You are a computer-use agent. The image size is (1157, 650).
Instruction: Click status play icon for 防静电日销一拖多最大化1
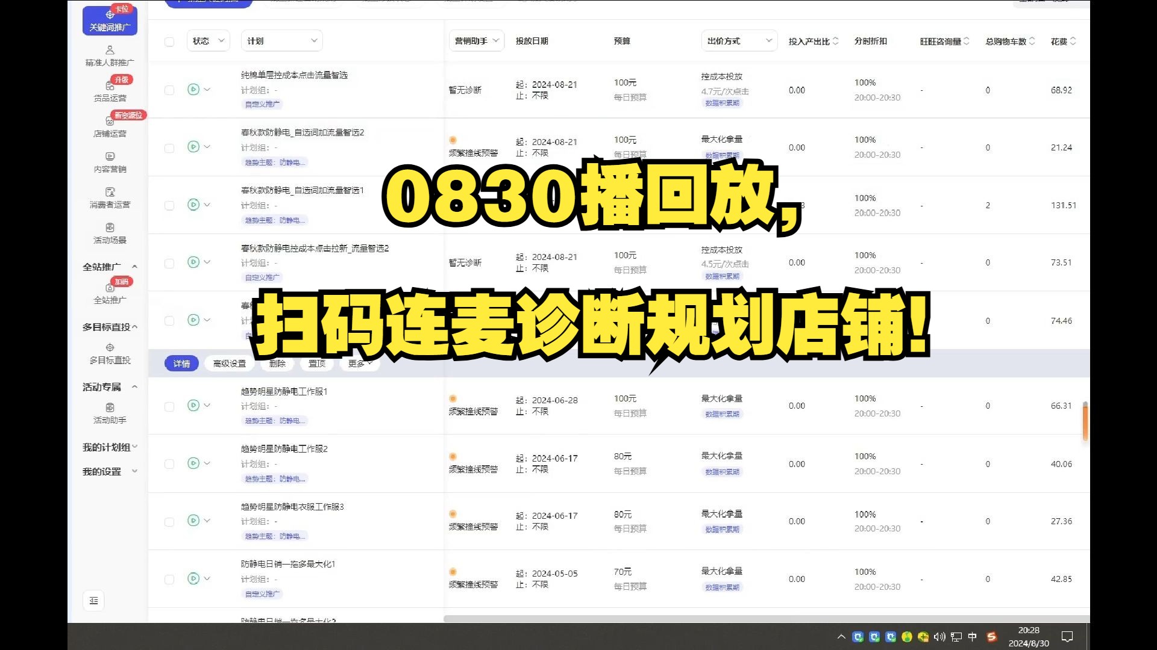point(193,579)
